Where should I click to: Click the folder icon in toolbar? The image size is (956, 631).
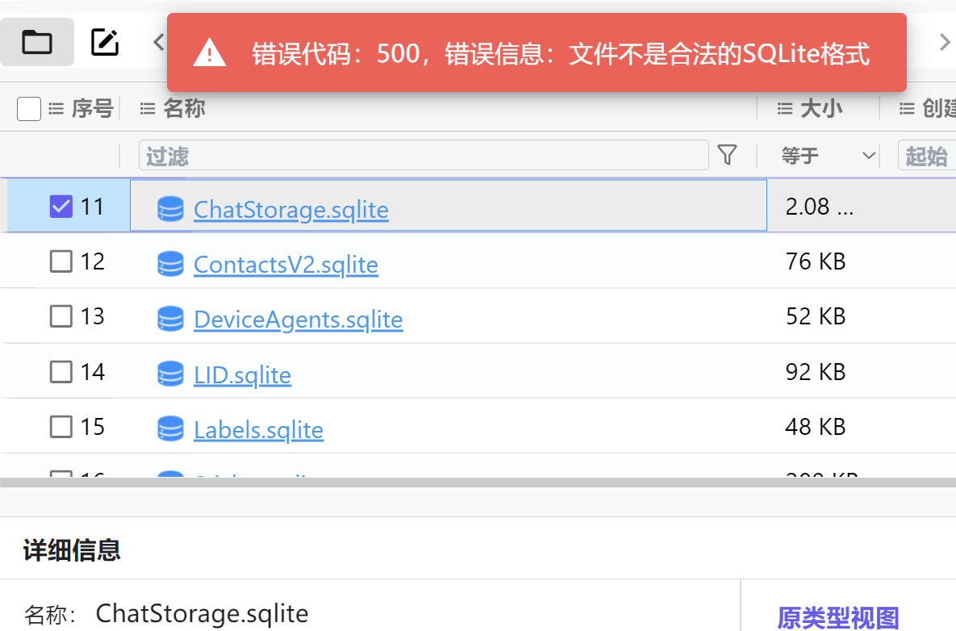pyautogui.click(x=37, y=42)
